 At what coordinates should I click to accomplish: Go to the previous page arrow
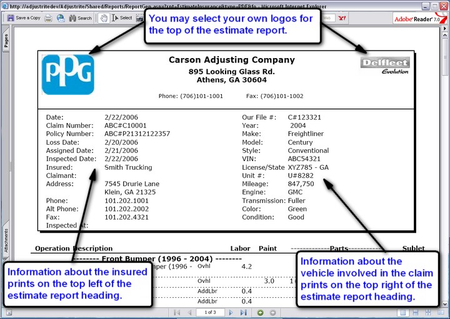pyautogui.click(x=189, y=312)
